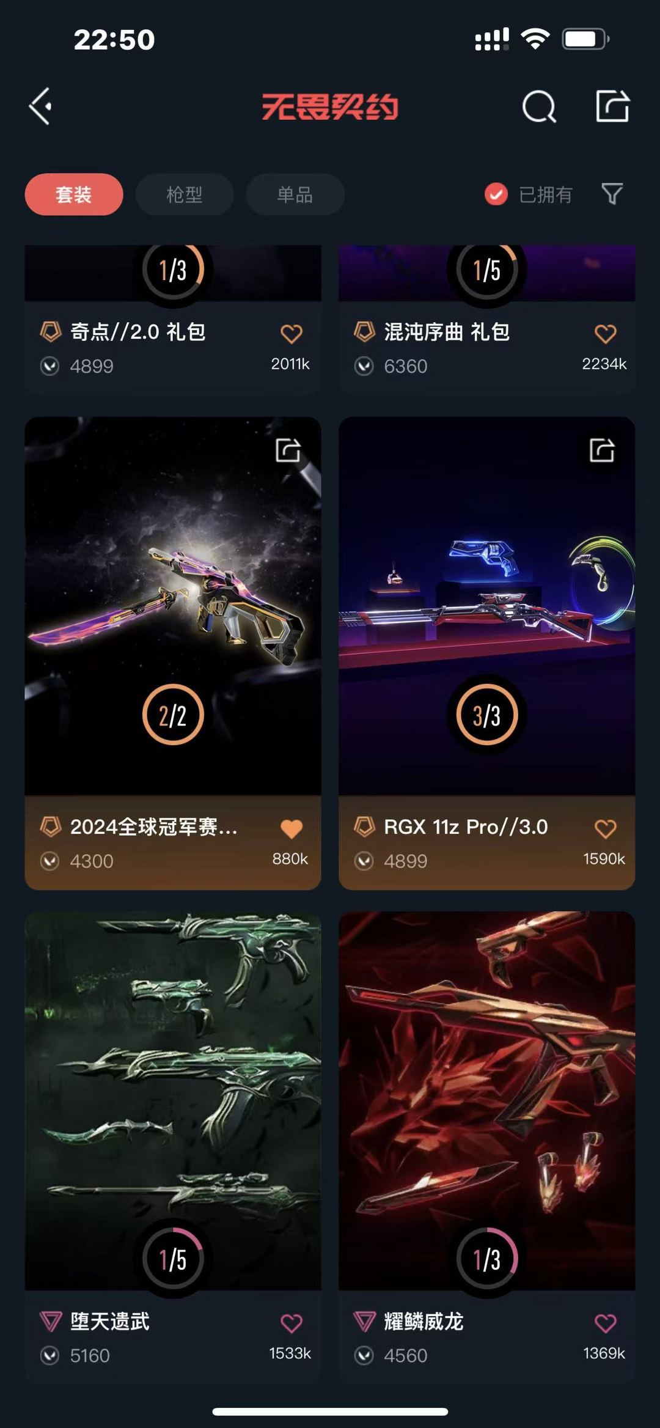This screenshot has width=660, height=1428.
Task: Like the 耀鳞威龙 heart icon
Action: pyautogui.click(x=606, y=1323)
